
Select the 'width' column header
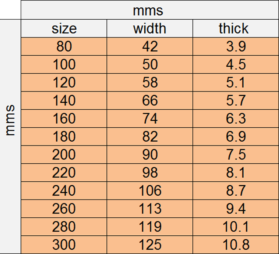pos(150,28)
